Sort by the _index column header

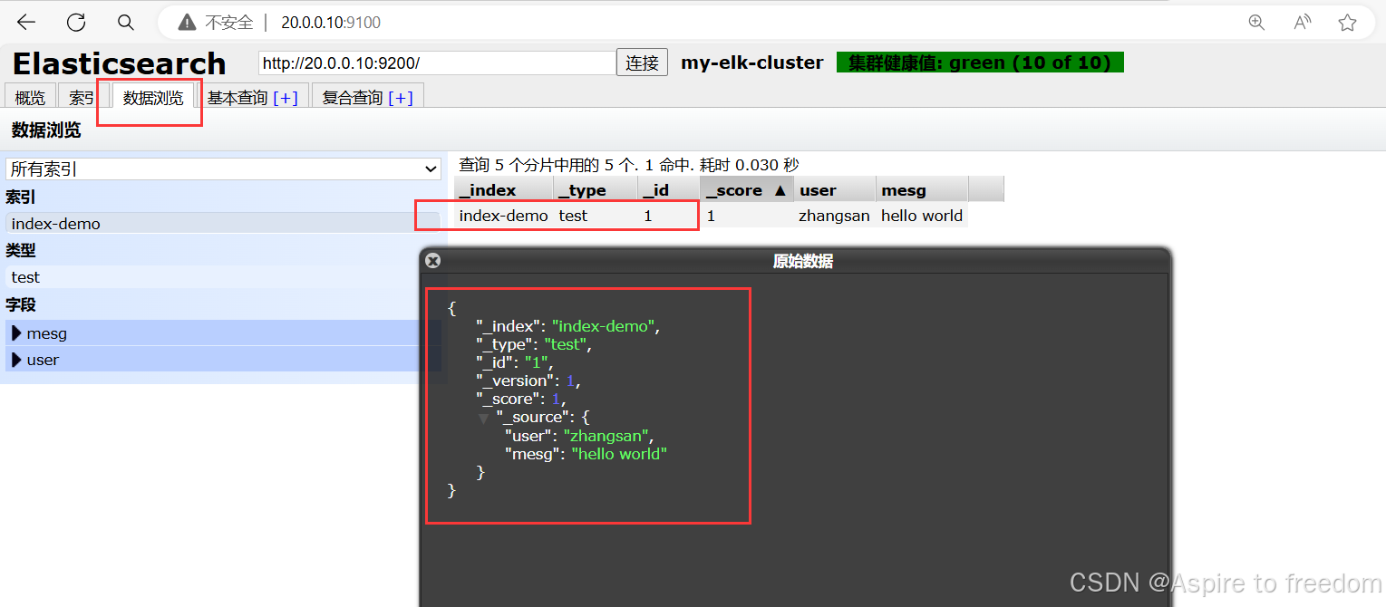(503, 189)
